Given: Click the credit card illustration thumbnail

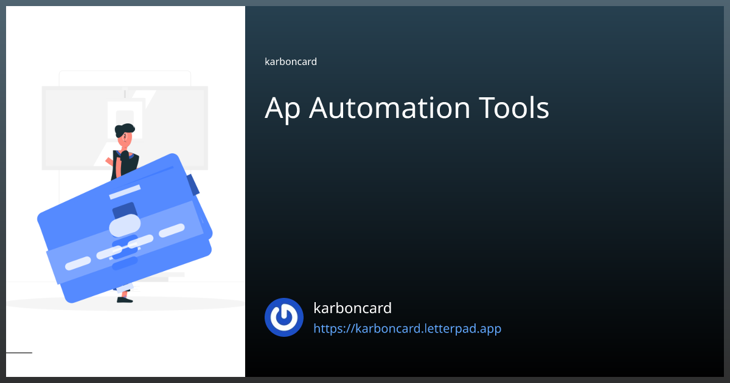Looking at the screenshot, I should pos(126,191).
